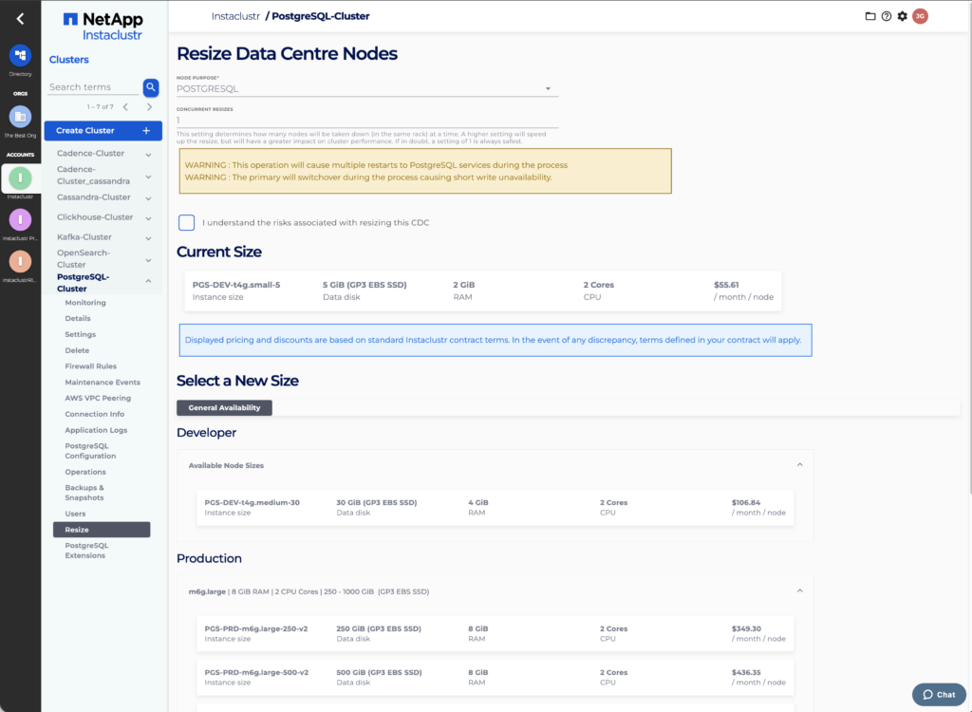Select the General Availability tab

pos(225,407)
